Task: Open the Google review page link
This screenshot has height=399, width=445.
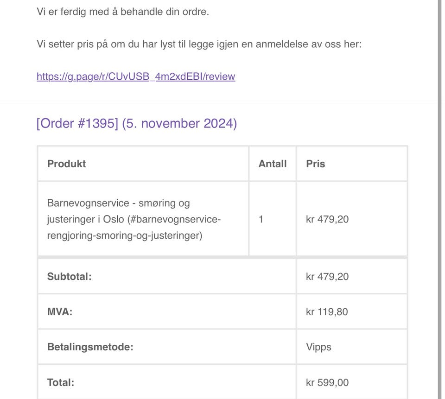Action: 136,76
